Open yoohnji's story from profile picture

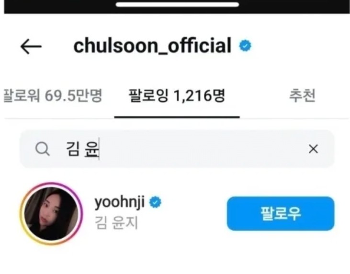tap(51, 213)
